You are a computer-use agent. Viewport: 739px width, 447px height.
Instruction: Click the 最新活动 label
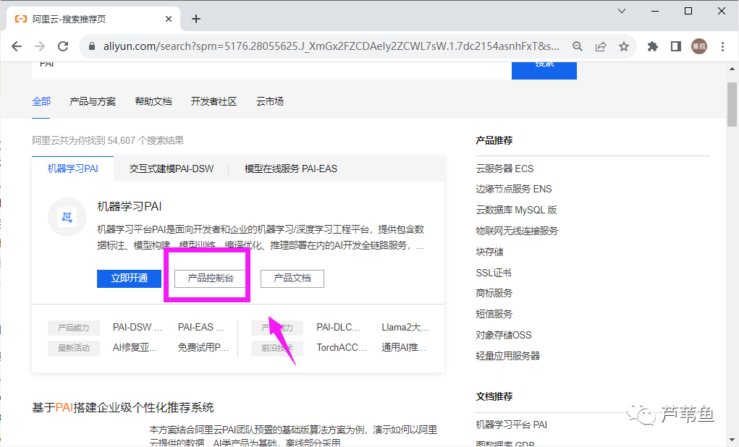[x=74, y=348]
